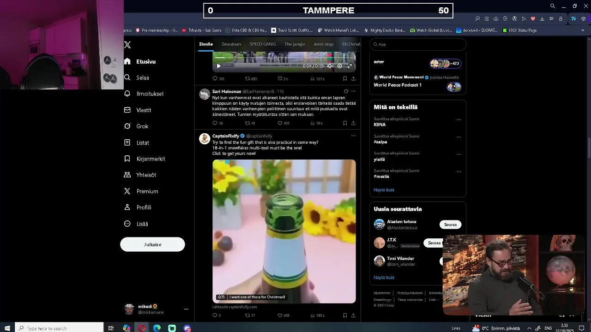Follow J.T.K account
591x332 pixels.
[x=434, y=243]
